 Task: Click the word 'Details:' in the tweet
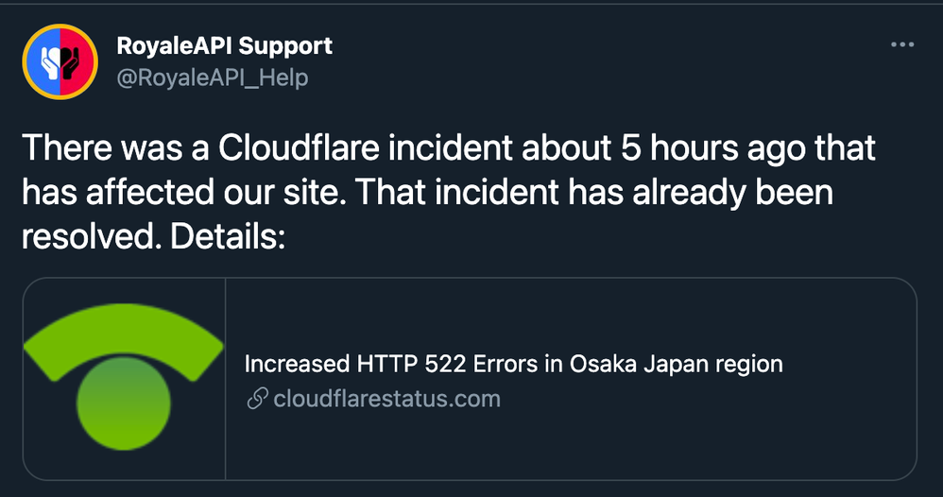pos(228,237)
